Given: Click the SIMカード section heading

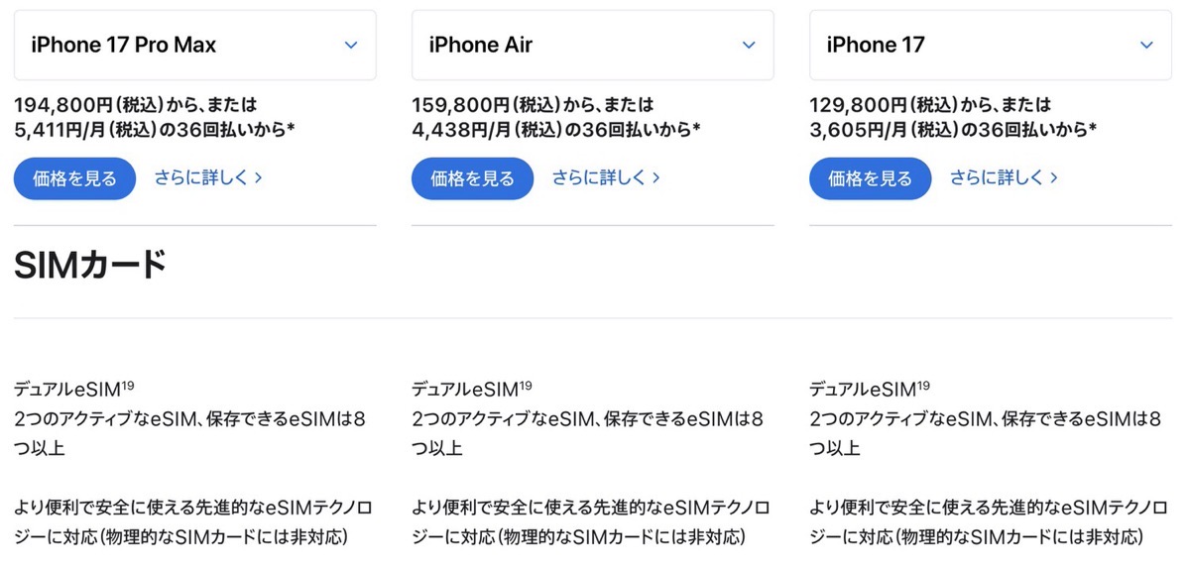Looking at the screenshot, I should [90, 265].
